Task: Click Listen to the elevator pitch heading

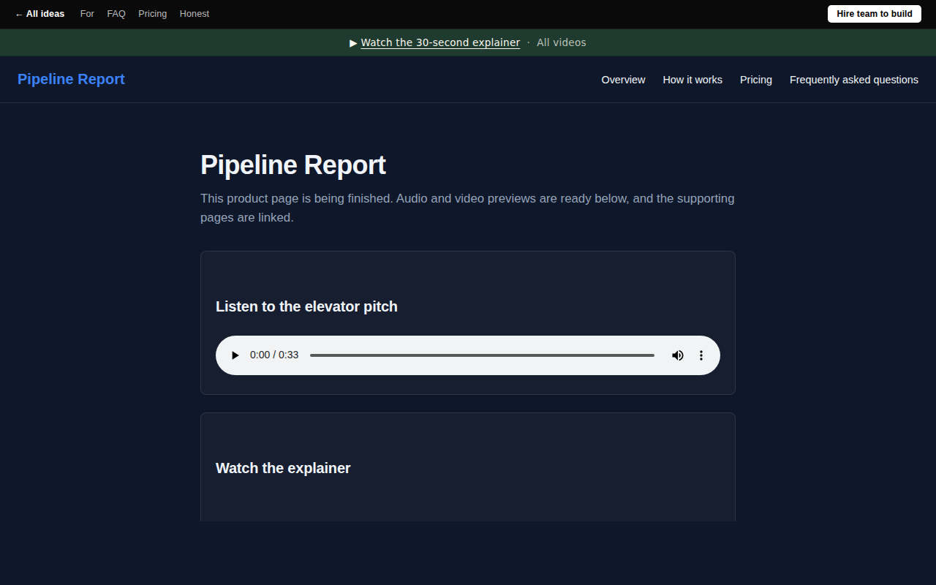Action: (306, 306)
